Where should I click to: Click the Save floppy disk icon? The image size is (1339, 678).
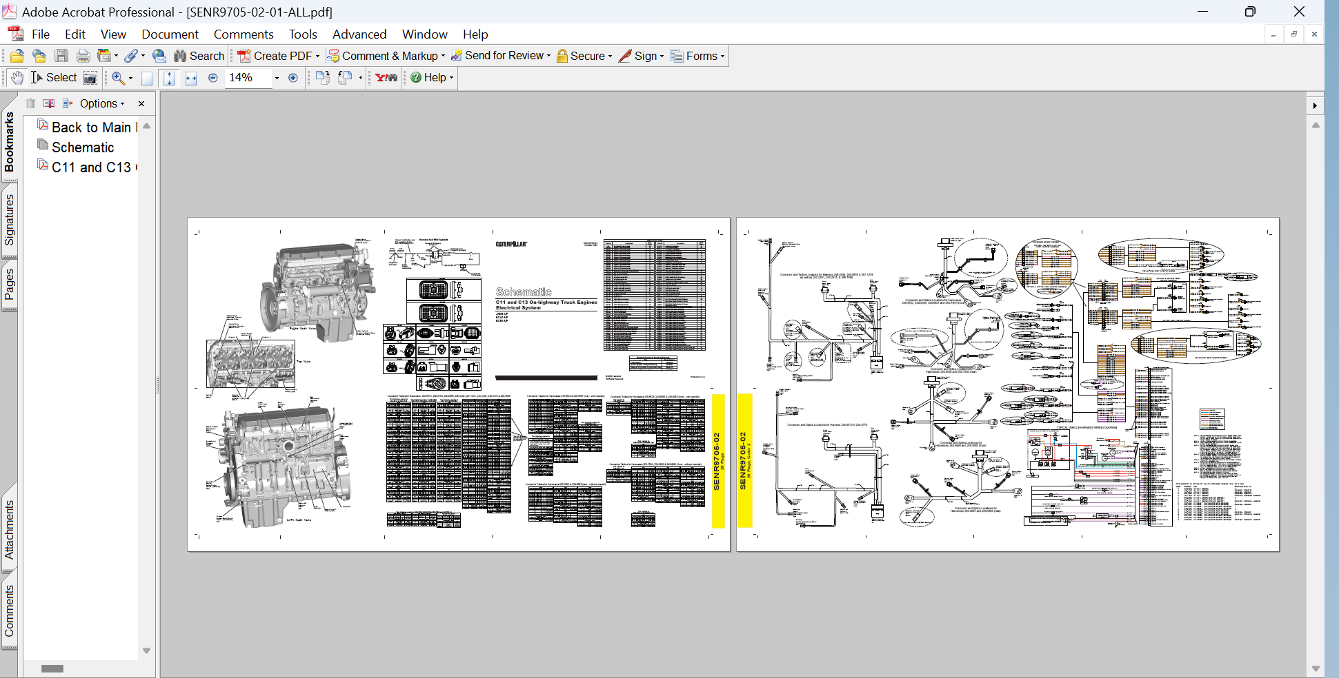[x=61, y=56]
